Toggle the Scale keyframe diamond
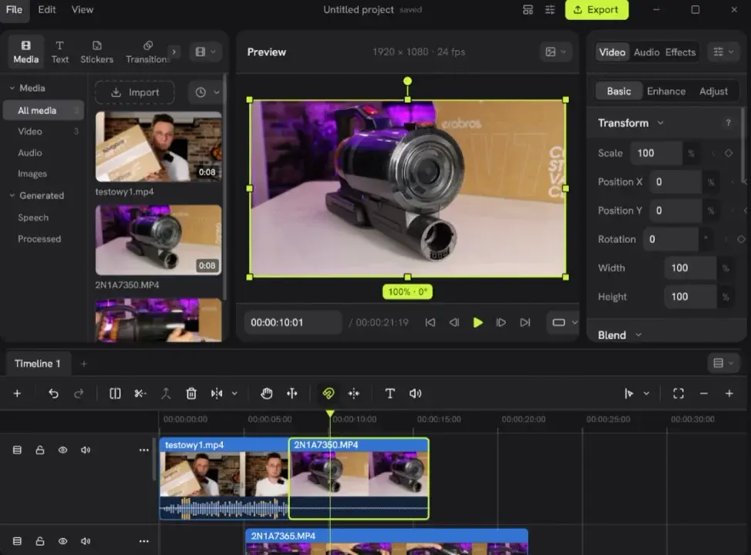Screen dimensions: 751x555 pyautogui.click(x=729, y=153)
